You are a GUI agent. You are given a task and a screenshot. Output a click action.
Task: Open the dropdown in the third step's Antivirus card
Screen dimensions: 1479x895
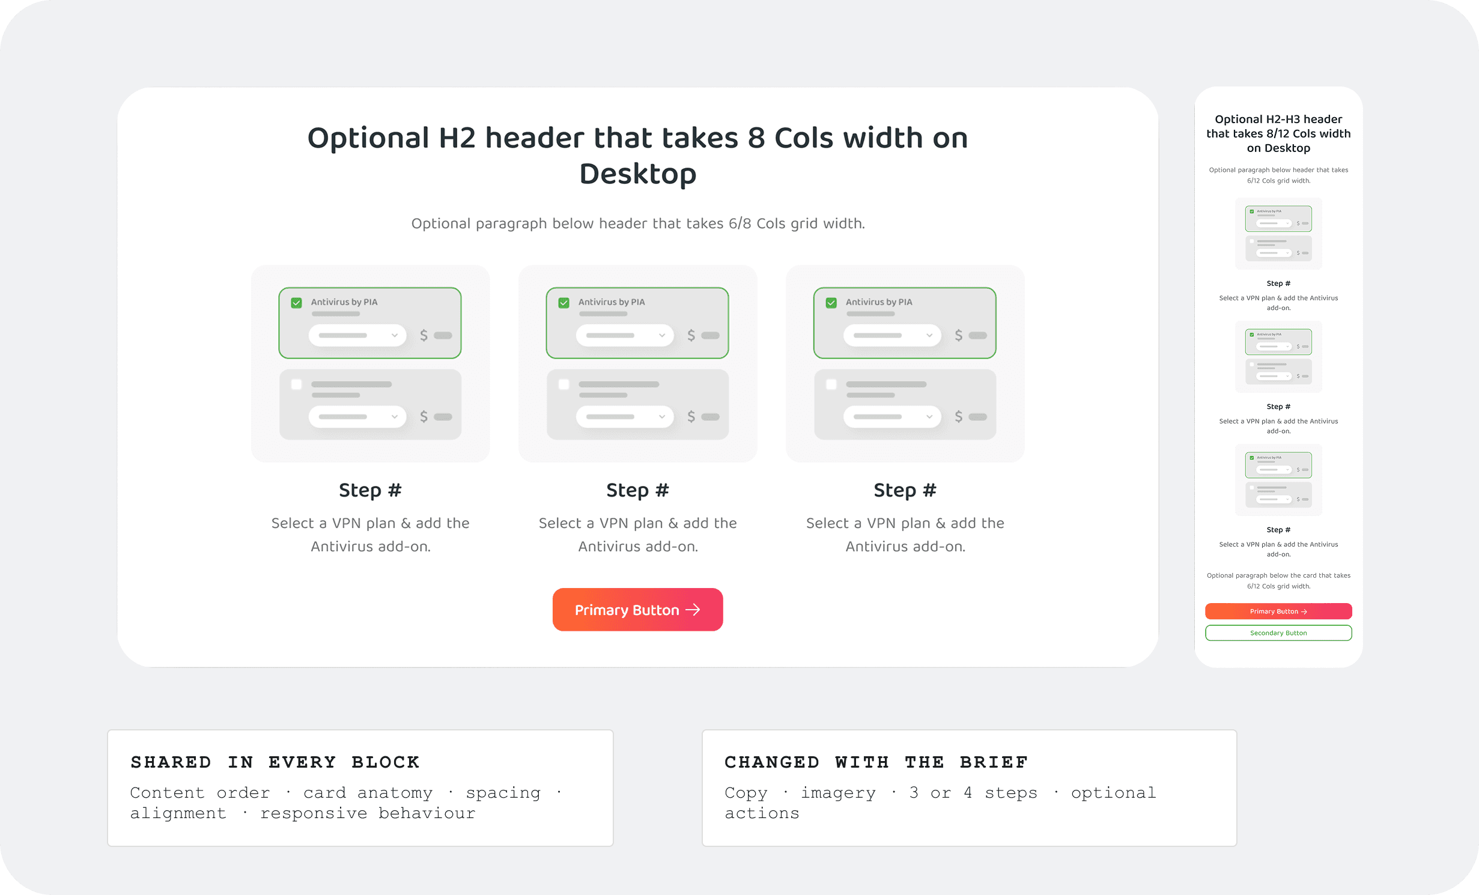[892, 335]
